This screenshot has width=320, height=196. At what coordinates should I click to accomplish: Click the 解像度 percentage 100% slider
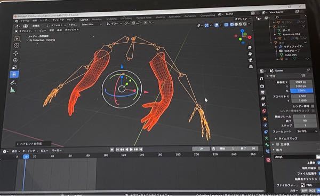tap(301, 90)
